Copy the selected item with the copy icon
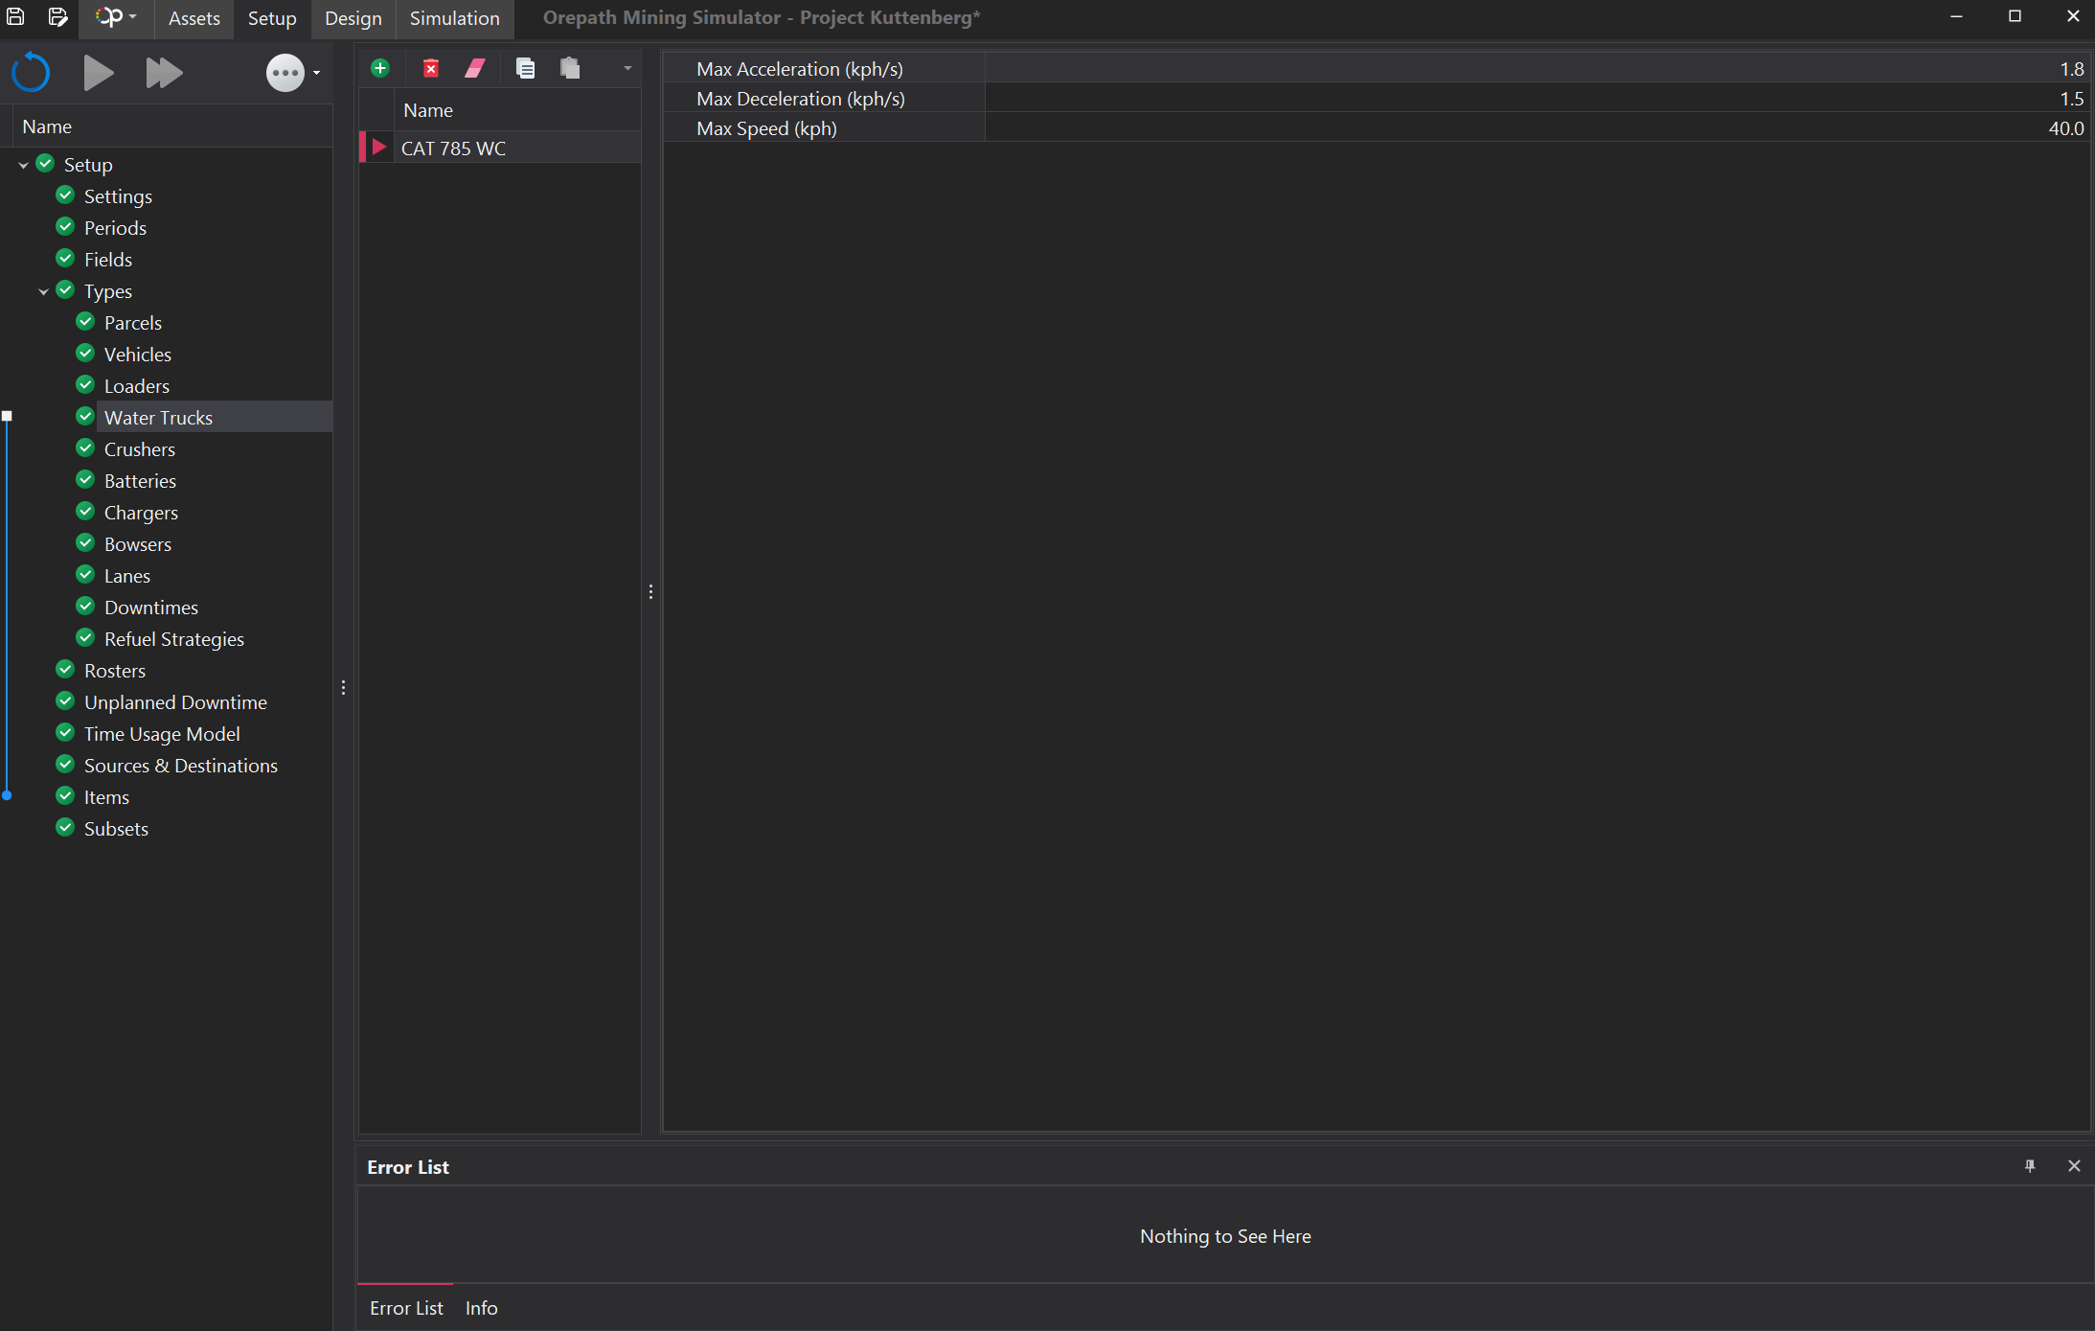Image resolution: width=2095 pixels, height=1331 pixels. tap(525, 68)
